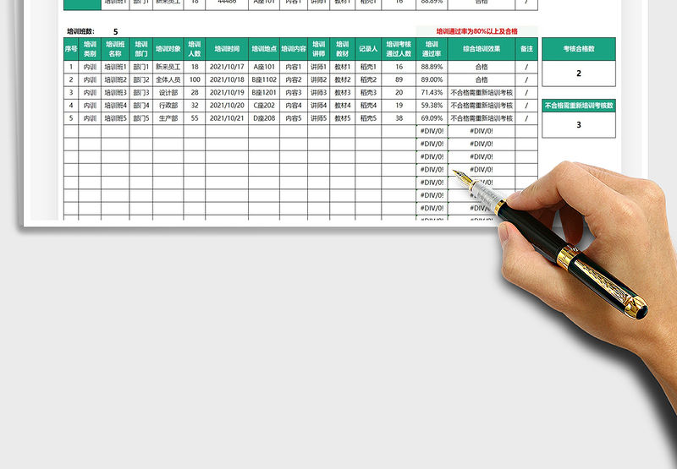Click the D座208 location cell
Viewport: 677px width, 469px height.
[264, 119]
